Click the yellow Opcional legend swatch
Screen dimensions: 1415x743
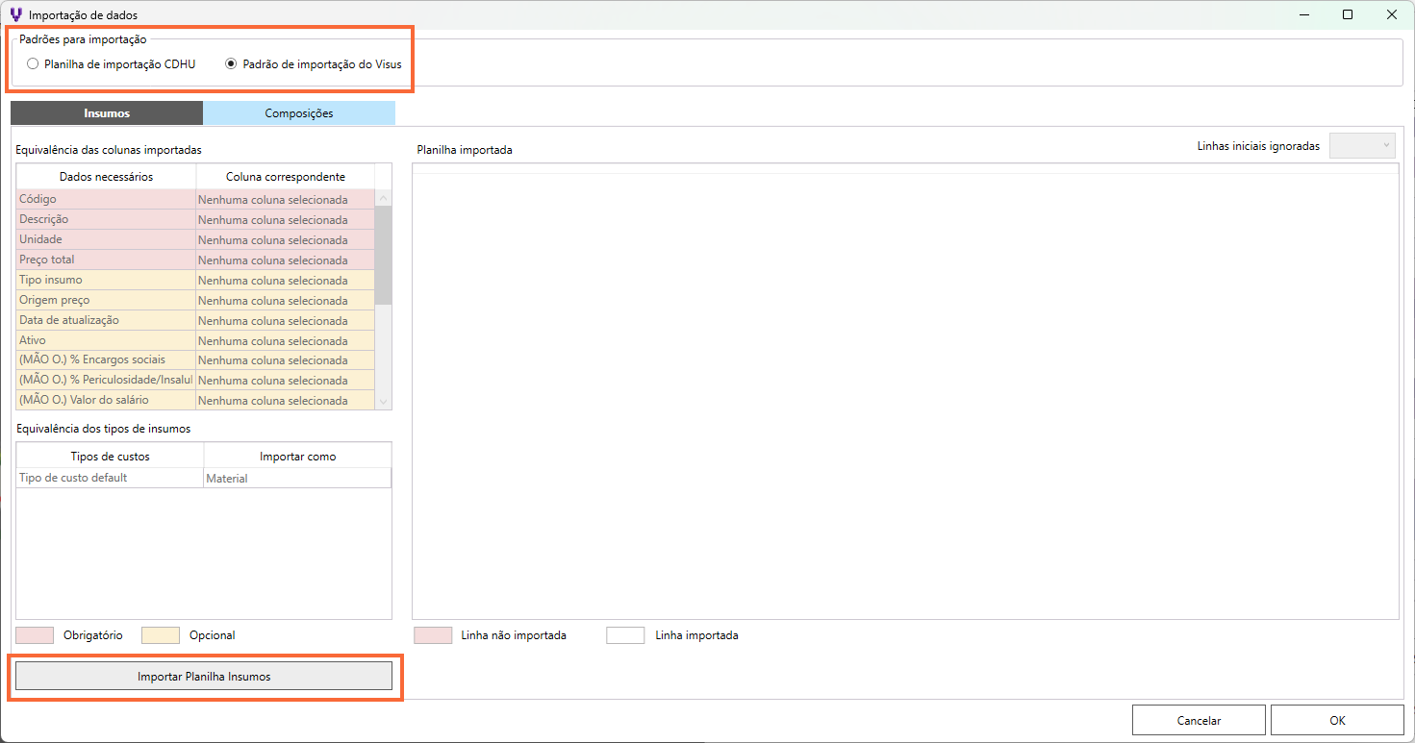(161, 635)
